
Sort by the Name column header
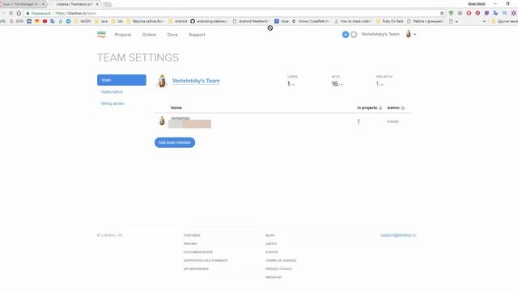[x=176, y=108]
